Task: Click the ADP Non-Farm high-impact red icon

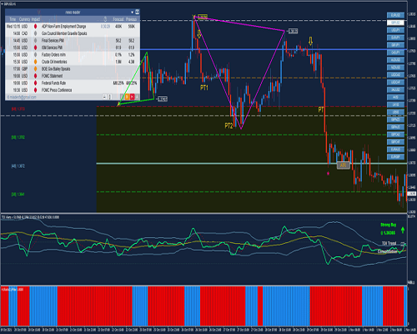Action: click(35, 27)
